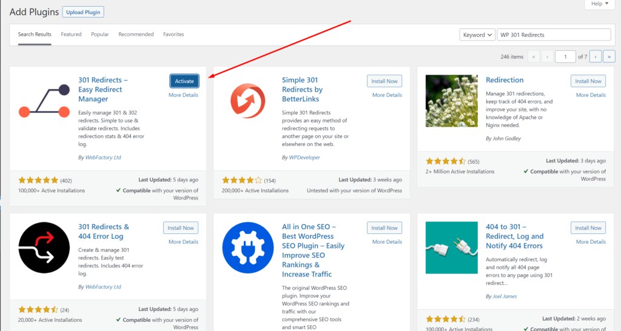Screen dimensions: 621x331
Task: Click the plugin search field with WP 301 Redirects
Action: tap(554, 35)
